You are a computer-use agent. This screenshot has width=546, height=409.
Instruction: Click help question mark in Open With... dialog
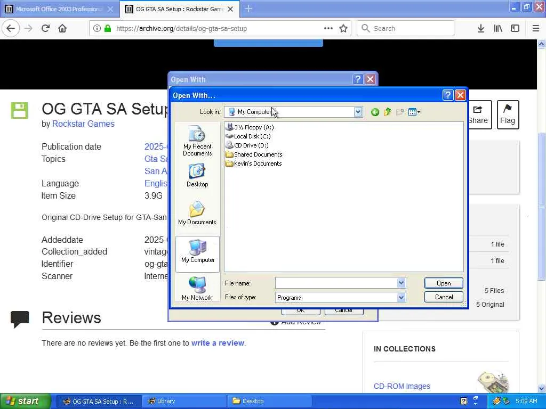click(448, 95)
